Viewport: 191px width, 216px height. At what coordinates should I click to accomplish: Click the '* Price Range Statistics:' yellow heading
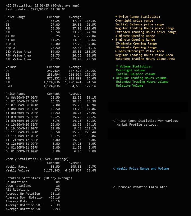coord(138,17)
